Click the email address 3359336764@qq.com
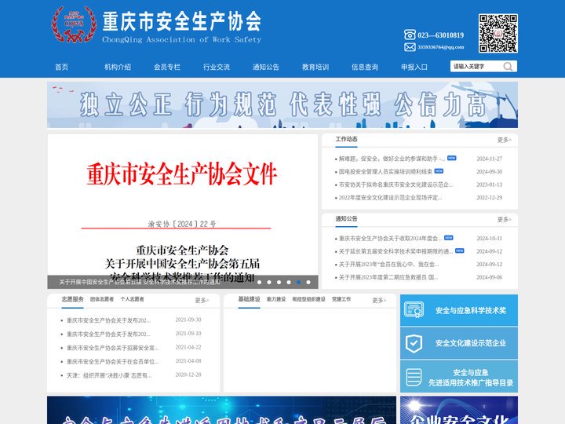This screenshot has height=424, width=565. click(441, 47)
